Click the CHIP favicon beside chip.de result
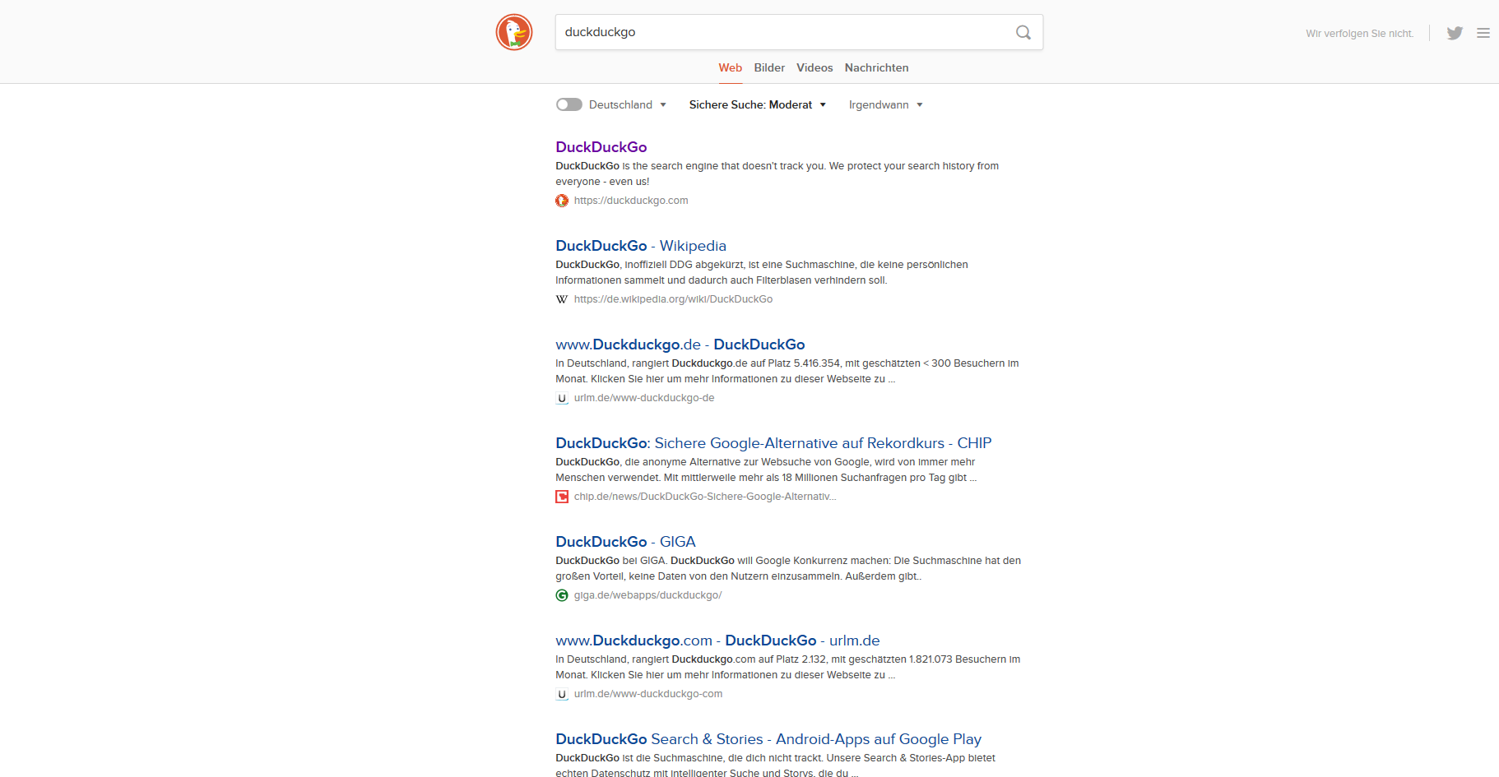This screenshot has width=1499, height=777. coord(562,497)
